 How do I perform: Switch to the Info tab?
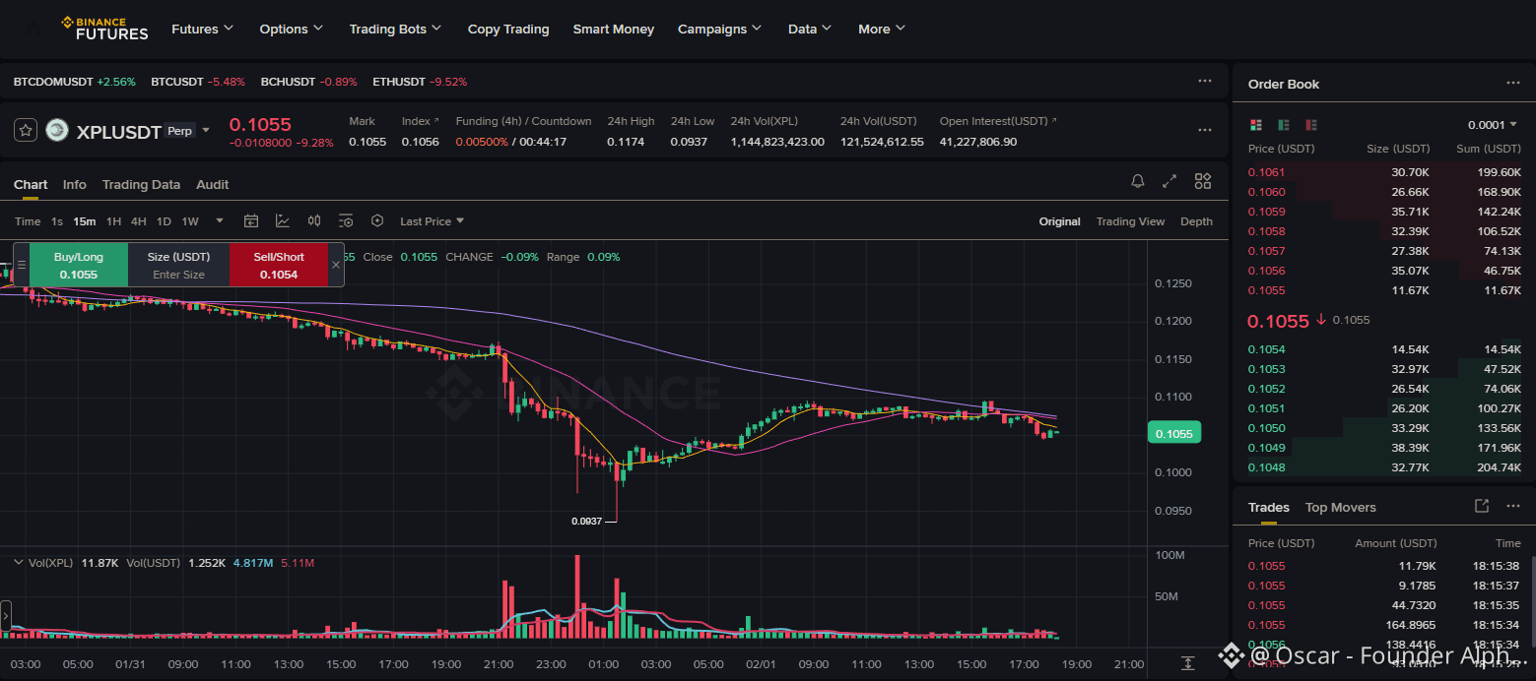click(x=75, y=184)
